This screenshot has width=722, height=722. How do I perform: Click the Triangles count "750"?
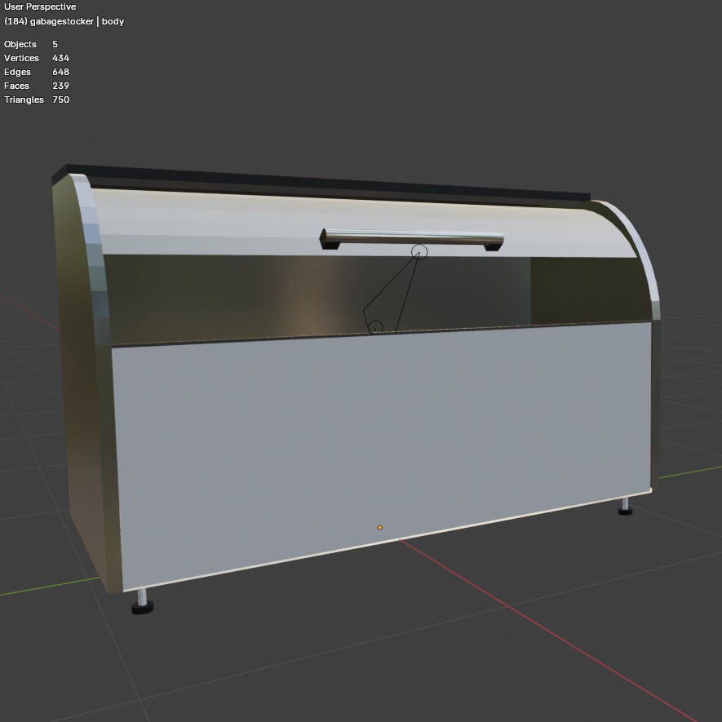pyautogui.click(x=61, y=100)
